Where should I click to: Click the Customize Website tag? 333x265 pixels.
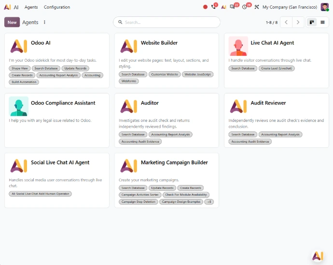[x=165, y=74]
